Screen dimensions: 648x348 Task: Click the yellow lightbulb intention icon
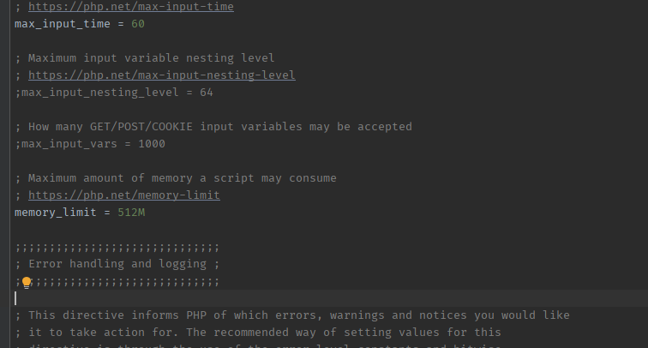pos(27,283)
